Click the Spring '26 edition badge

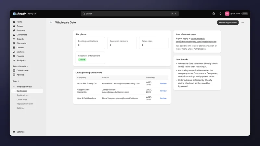(32, 14)
